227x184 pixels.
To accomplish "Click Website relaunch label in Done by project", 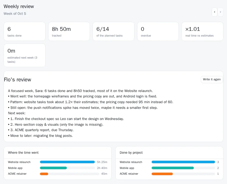I will (131, 162).
